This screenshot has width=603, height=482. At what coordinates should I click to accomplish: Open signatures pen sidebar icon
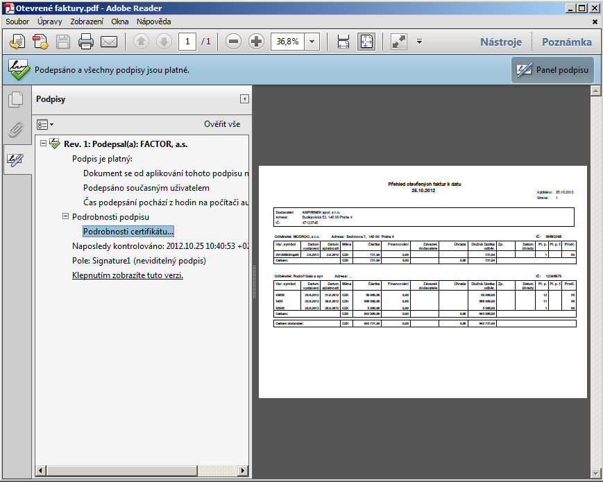click(x=16, y=160)
